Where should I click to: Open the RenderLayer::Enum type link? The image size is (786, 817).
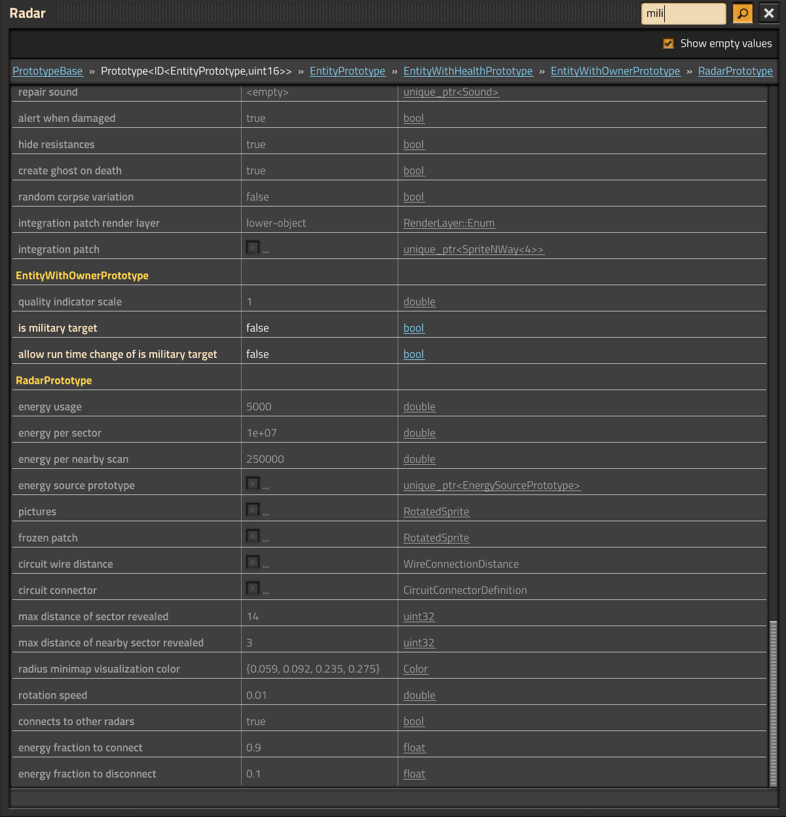[x=449, y=223]
